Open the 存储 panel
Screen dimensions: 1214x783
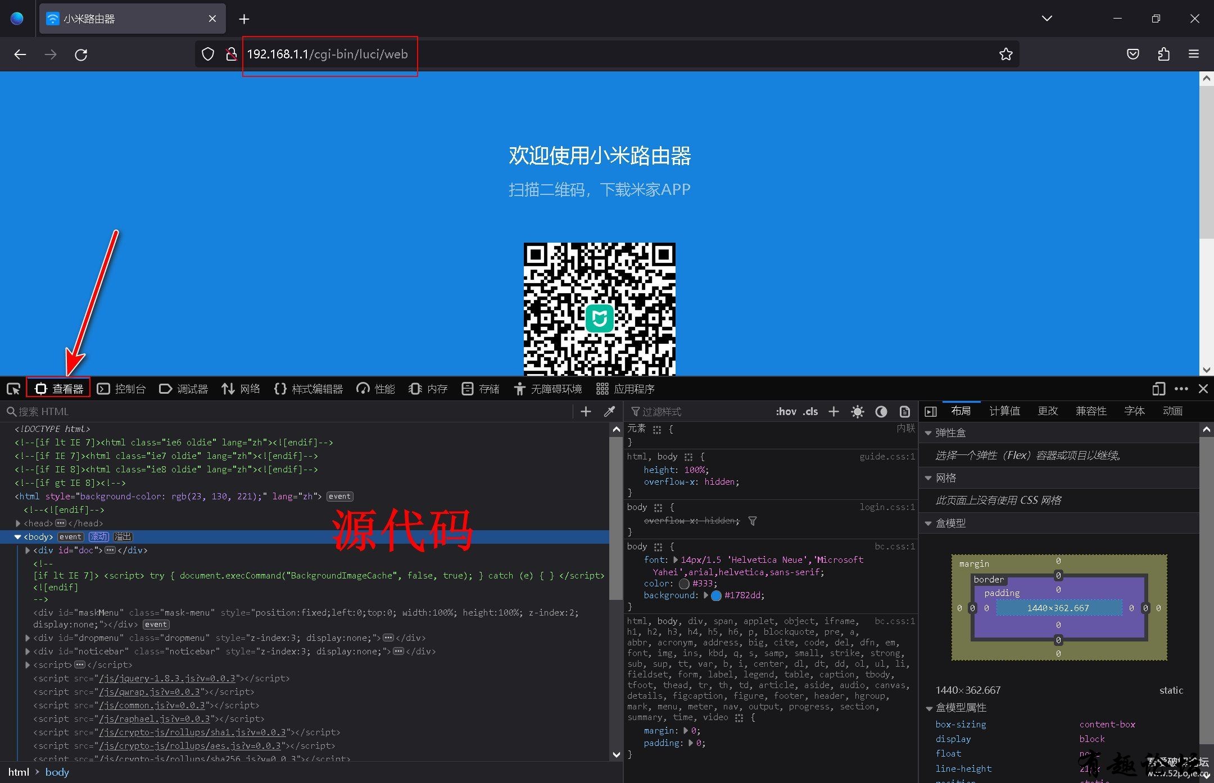(x=480, y=389)
